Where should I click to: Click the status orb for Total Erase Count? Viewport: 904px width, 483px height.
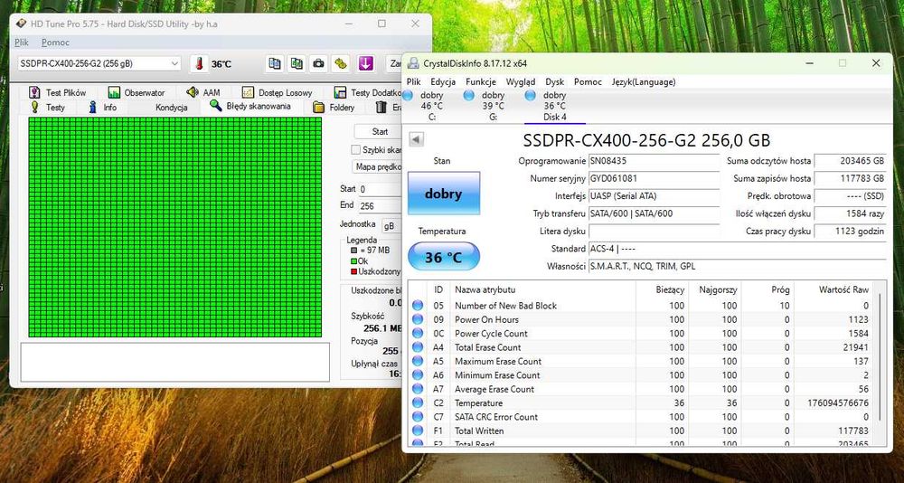[418, 347]
